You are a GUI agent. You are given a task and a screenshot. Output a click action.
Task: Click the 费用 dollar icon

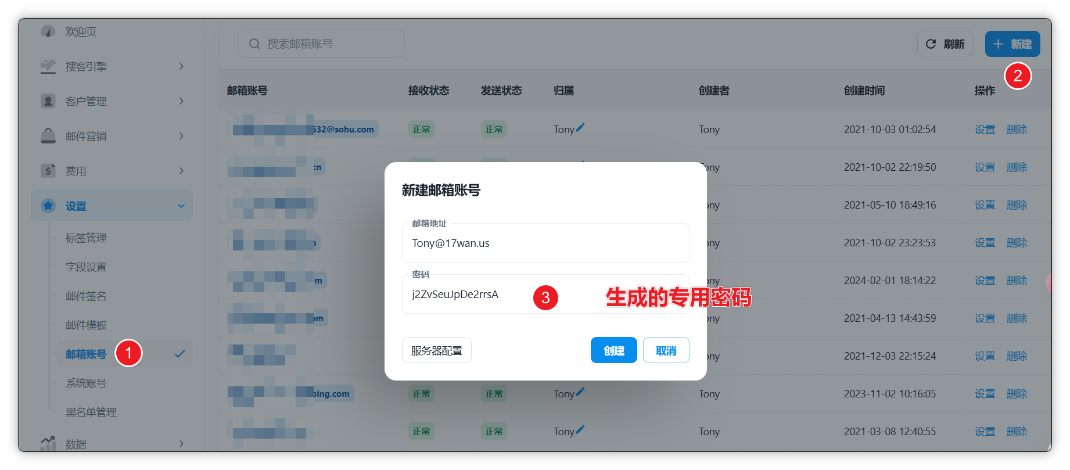(48, 171)
